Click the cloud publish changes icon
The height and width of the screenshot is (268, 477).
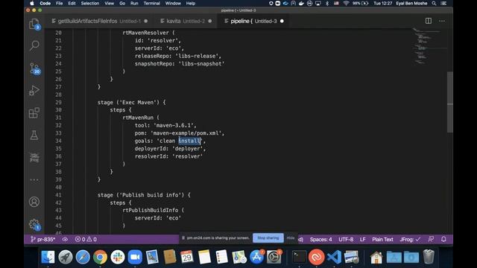pos(65,240)
